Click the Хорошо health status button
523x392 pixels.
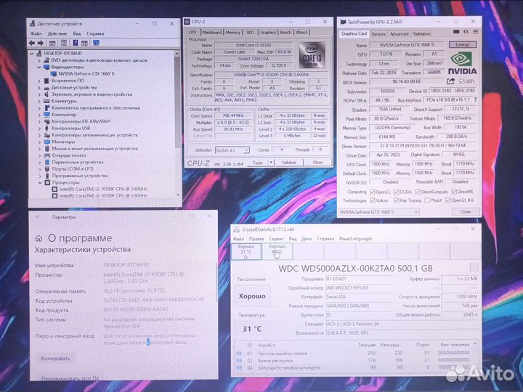pos(252,296)
